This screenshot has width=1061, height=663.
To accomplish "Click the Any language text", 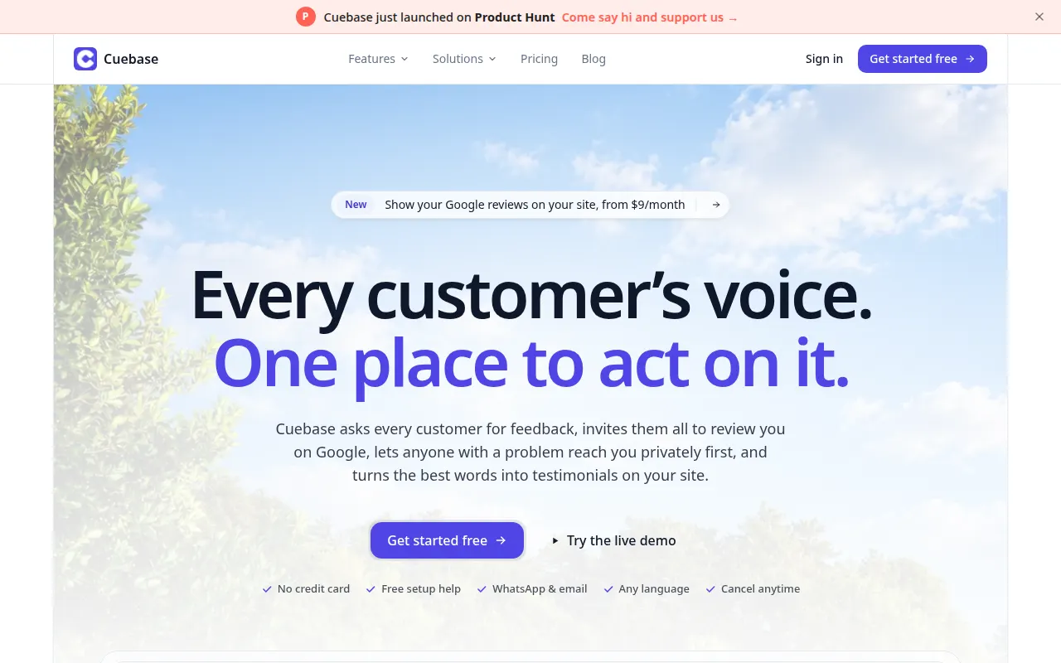I will [654, 589].
